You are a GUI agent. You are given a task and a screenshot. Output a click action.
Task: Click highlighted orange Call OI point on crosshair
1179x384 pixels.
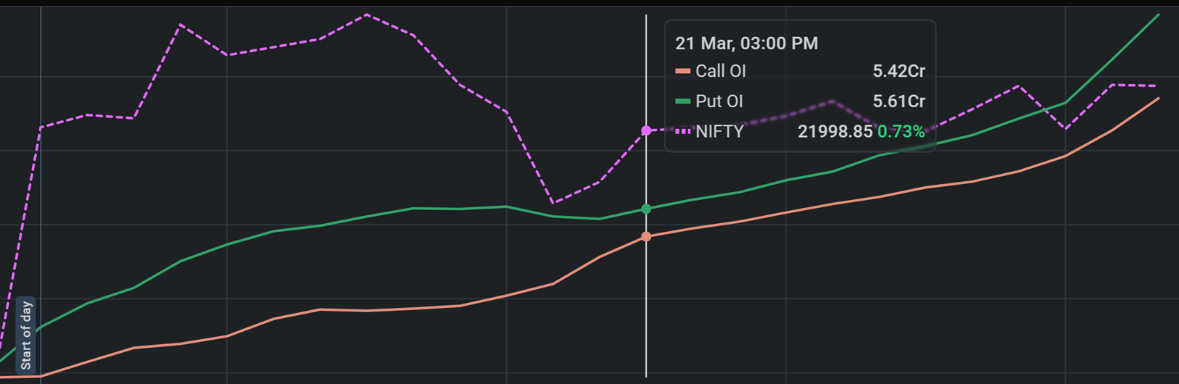(x=646, y=237)
